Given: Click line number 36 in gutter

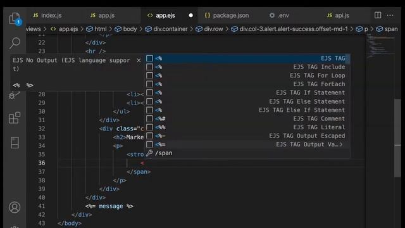Looking at the screenshot, I should 41,163.
